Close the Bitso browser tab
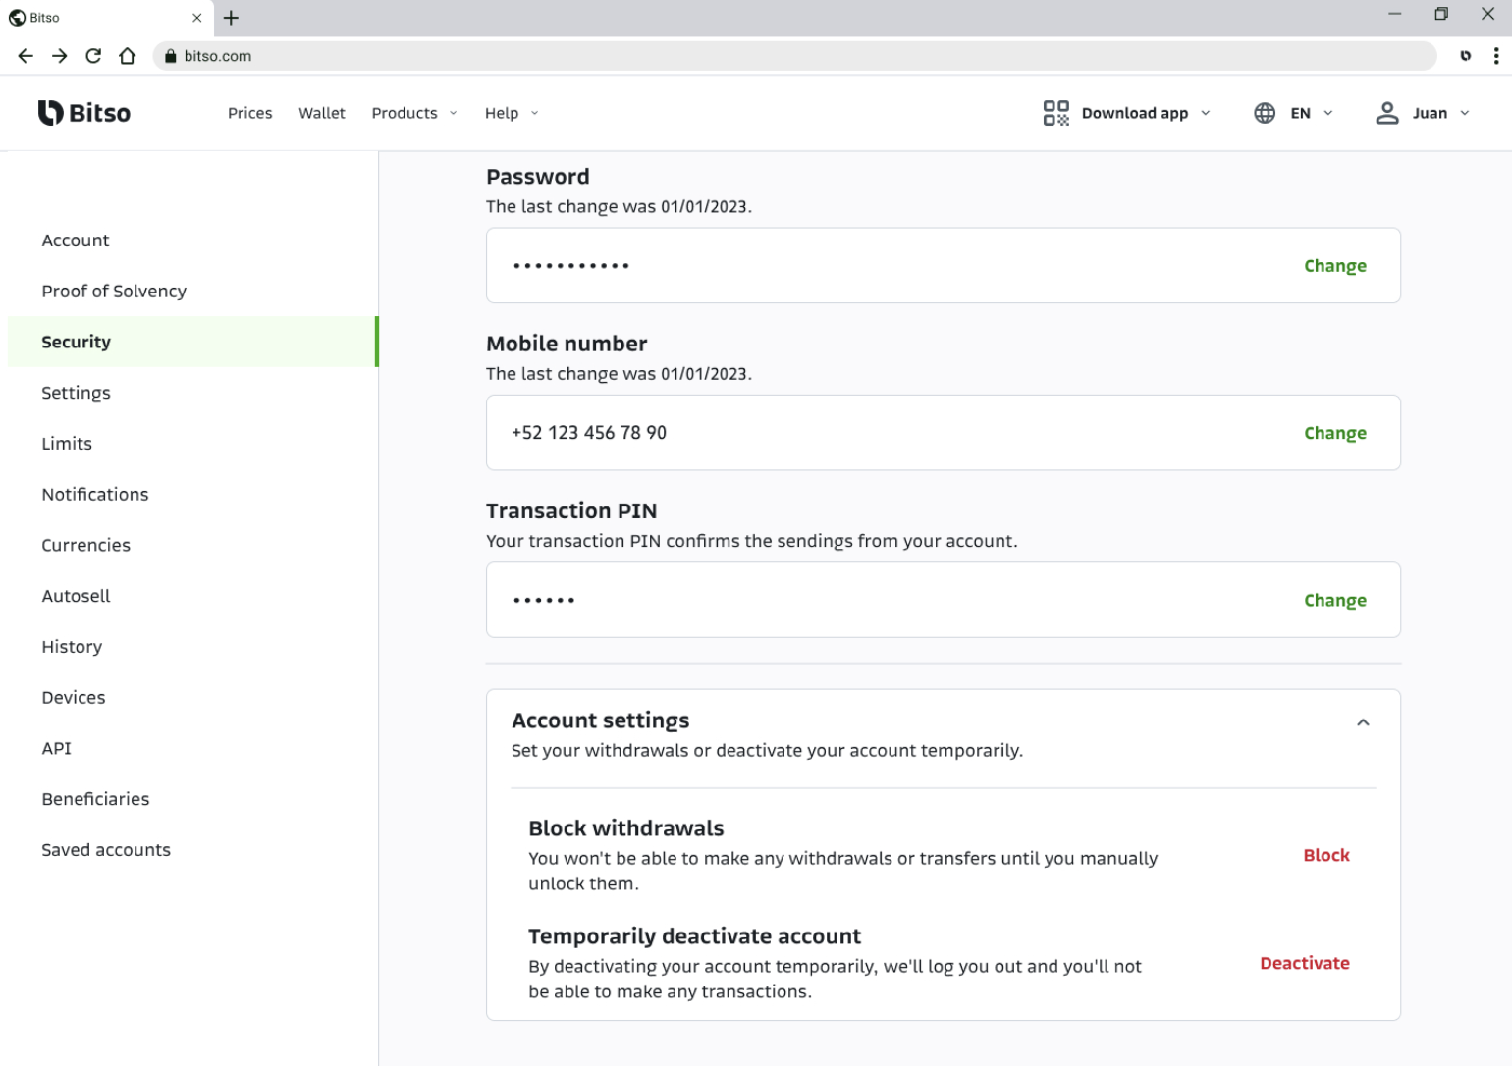The width and height of the screenshot is (1512, 1066). tap(196, 18)
